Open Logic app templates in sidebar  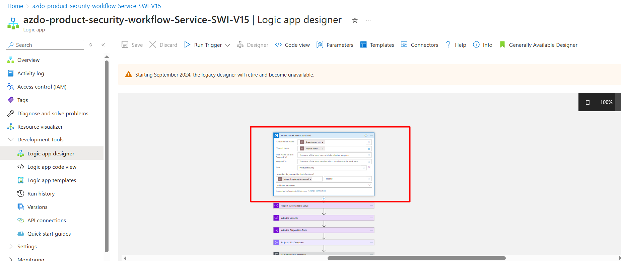pos(52,180)
